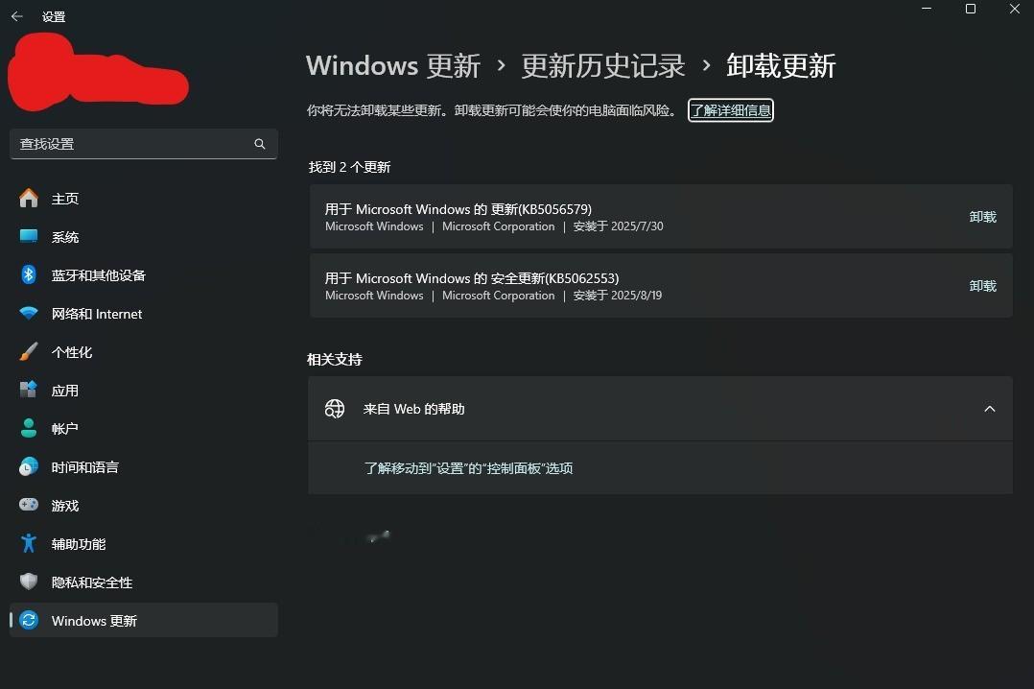Image resolution: width=1034 pixels, height=689 pixels.
Task: Click the search magnifier icon
Action: pyautogui.click(x=259, y=143)
